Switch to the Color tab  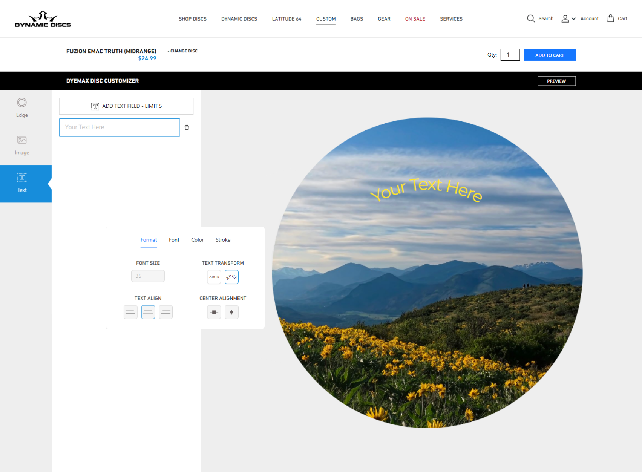197,240
